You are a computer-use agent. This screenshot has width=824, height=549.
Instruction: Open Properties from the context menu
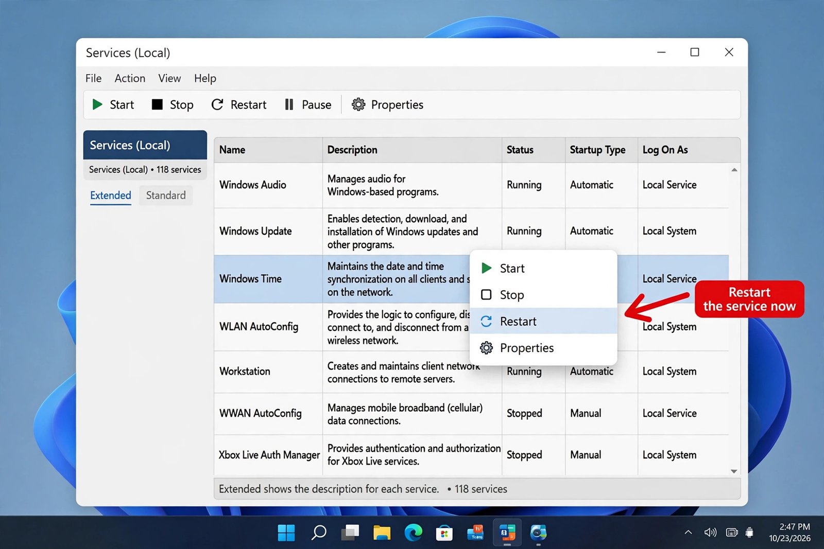coord(543,348)
